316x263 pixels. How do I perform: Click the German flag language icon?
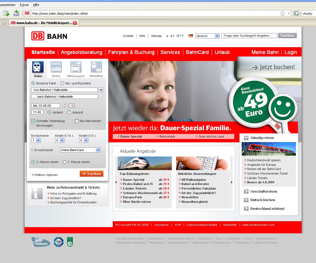tap(191, 36)
